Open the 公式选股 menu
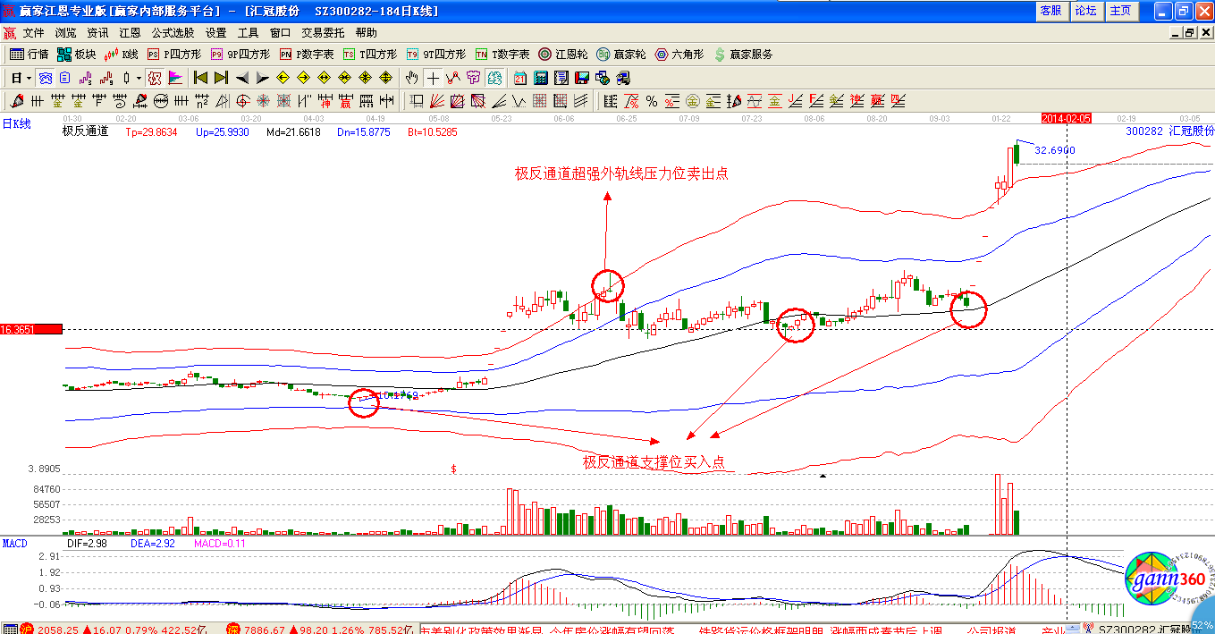Image resolution: width=1215 pixels, height=634 pixels. [x=173, y=32]
